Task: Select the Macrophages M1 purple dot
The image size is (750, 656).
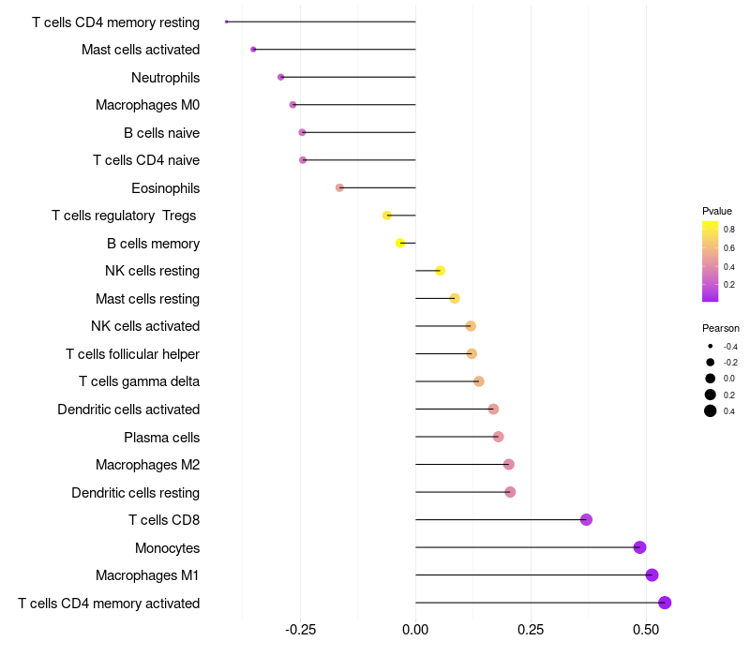Action: [x=652, y=575]
